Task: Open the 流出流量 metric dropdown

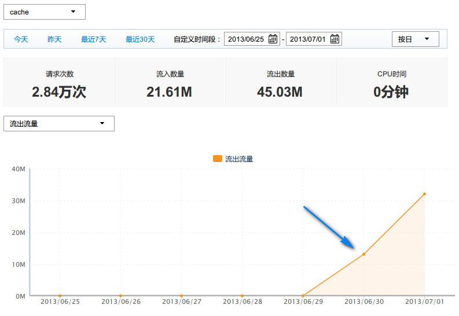Action: [x=59, y=123]
